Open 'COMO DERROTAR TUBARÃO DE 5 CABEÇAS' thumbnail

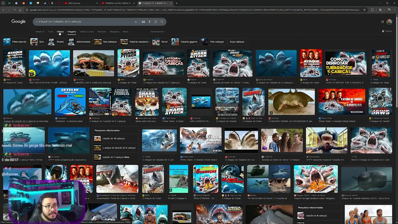click(346, 63)
